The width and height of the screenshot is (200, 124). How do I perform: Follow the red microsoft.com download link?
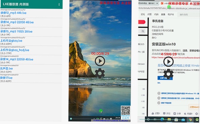tap(176, 58)
